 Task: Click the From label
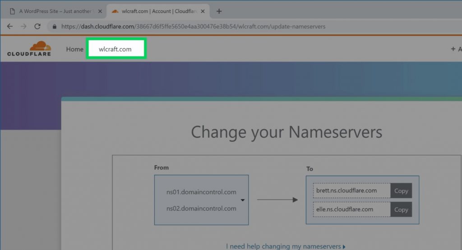coord(162,168)
